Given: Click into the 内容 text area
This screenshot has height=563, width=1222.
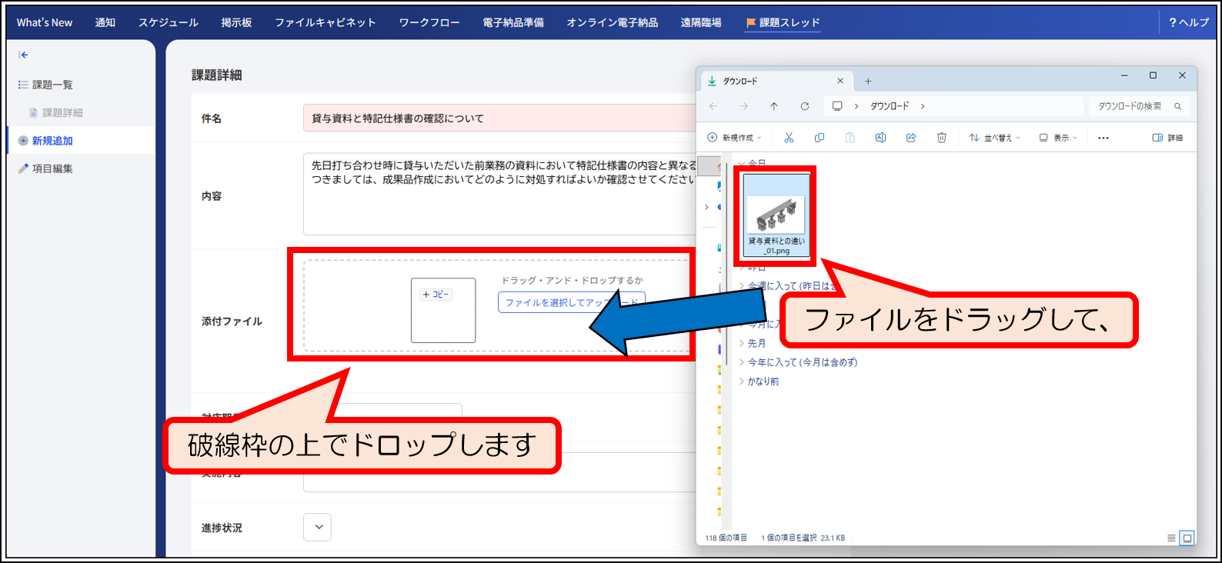Looking at the screenshot, I should click(499, 194).
